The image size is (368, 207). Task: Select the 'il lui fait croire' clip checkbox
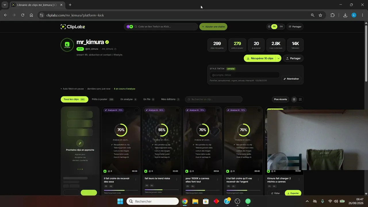pos(259,110)
